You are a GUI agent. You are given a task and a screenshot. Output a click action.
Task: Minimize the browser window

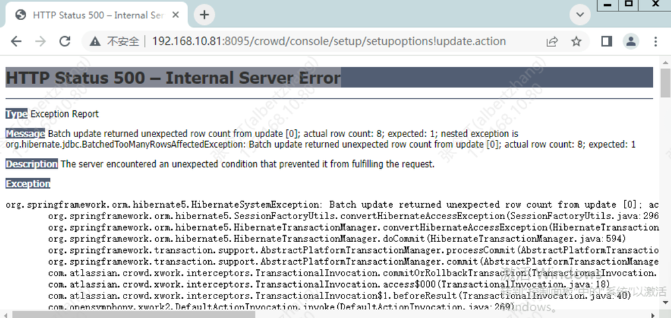coord(608,4)
